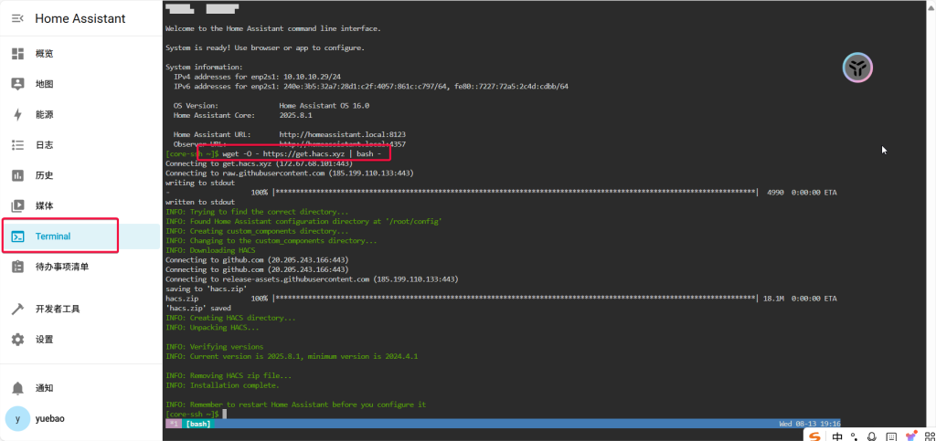Open the 开发者工具 hammer icon

tap(18, 309)
